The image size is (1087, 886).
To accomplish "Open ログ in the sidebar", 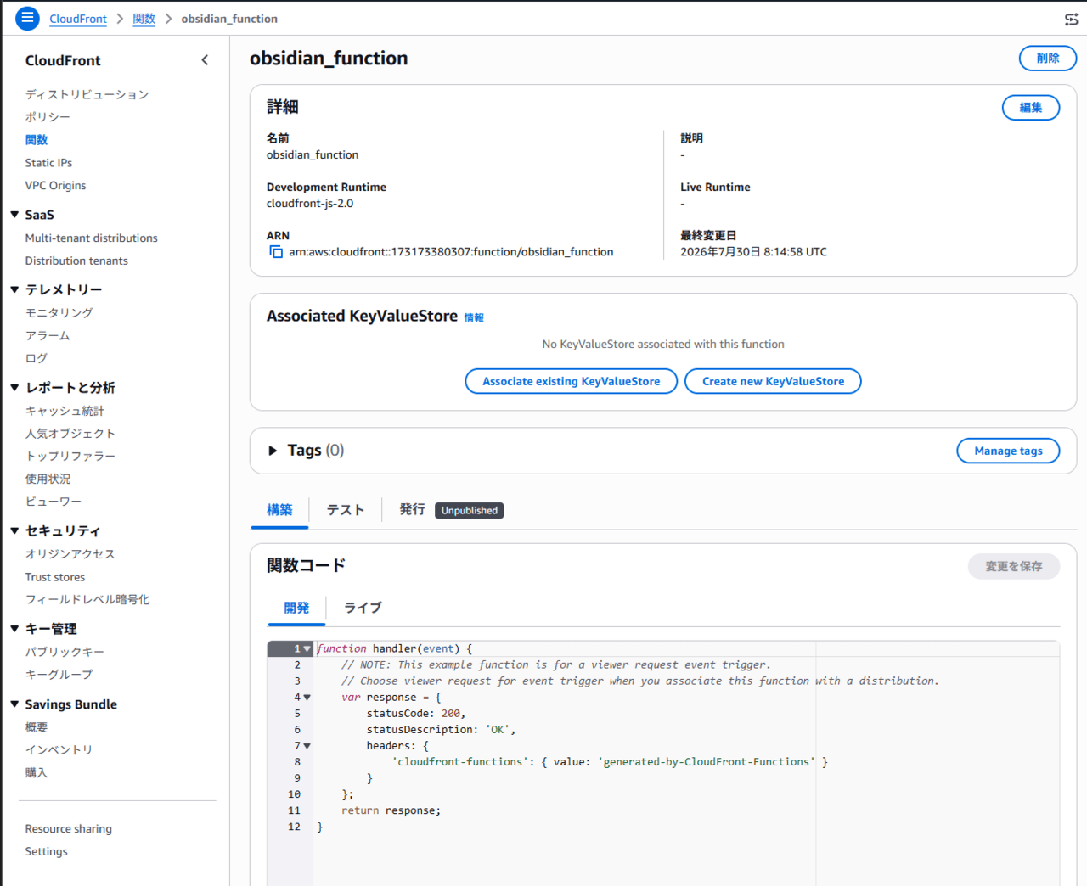I will [x=37, y=359].
